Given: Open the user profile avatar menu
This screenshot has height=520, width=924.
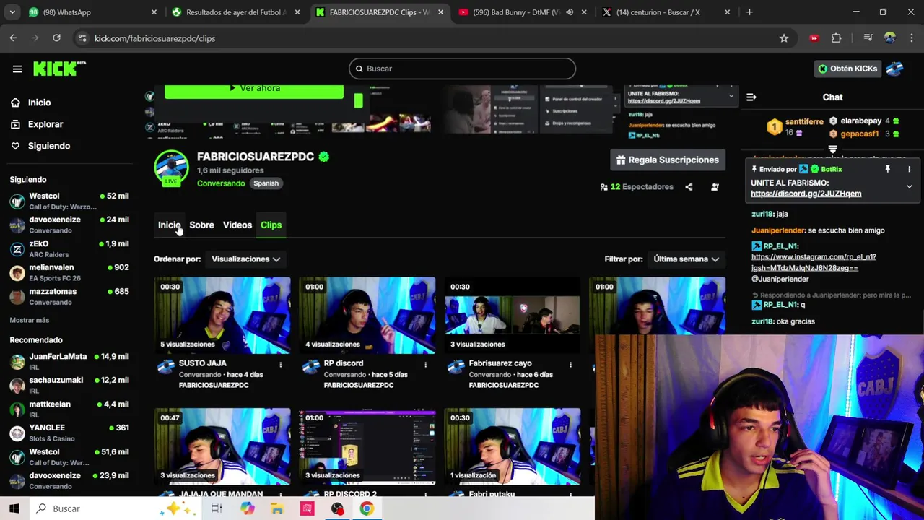Looking at the screenshot, I should pos(895,69).
